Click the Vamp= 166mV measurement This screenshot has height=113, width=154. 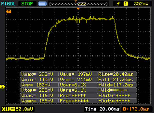pos(37,101)
